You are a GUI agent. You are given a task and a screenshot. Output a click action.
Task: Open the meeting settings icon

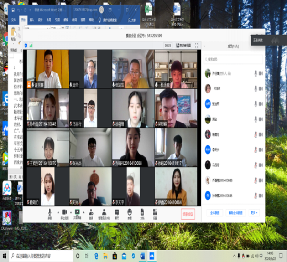pyautogui.click(x=155, y=212)
